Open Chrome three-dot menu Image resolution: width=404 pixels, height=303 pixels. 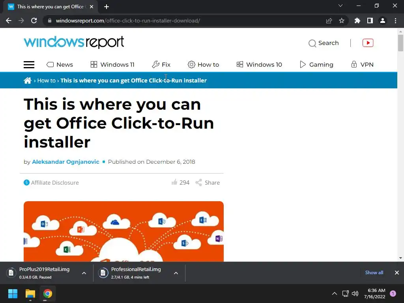[395, 21]
